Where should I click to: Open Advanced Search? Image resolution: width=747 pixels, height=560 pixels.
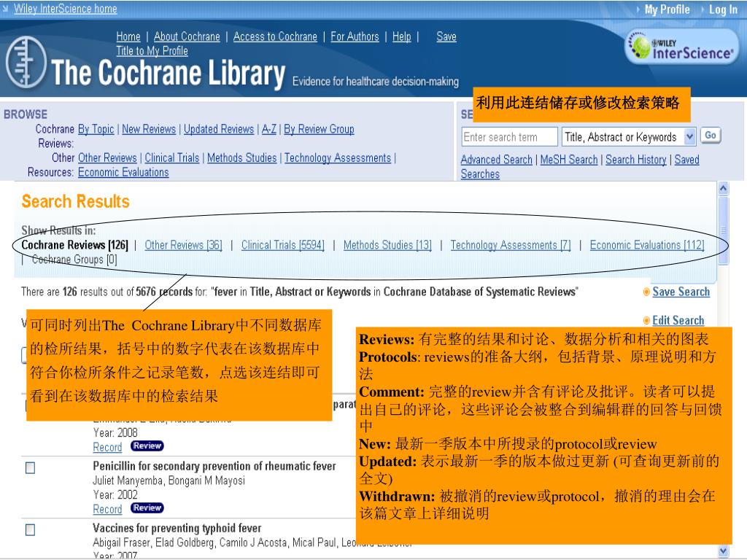tap(496, 160)
